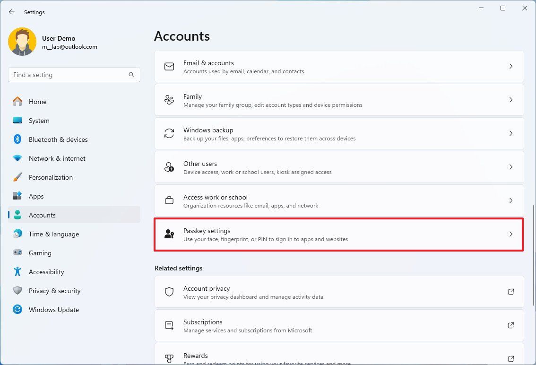Open the Personalization brush icon
This screenshot has height=365, width=536.
pos(17,177)
